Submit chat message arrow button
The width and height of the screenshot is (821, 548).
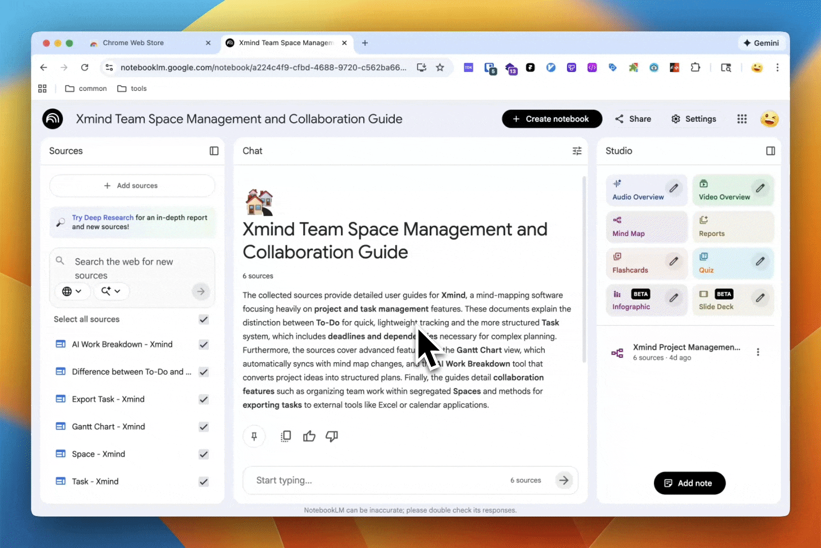click(x=564, y=480)
